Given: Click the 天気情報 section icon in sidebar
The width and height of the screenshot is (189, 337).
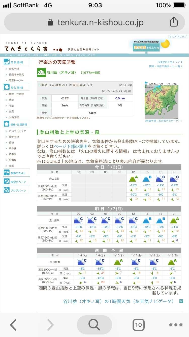Looking at the screenshot, I should tap(7, 62).
